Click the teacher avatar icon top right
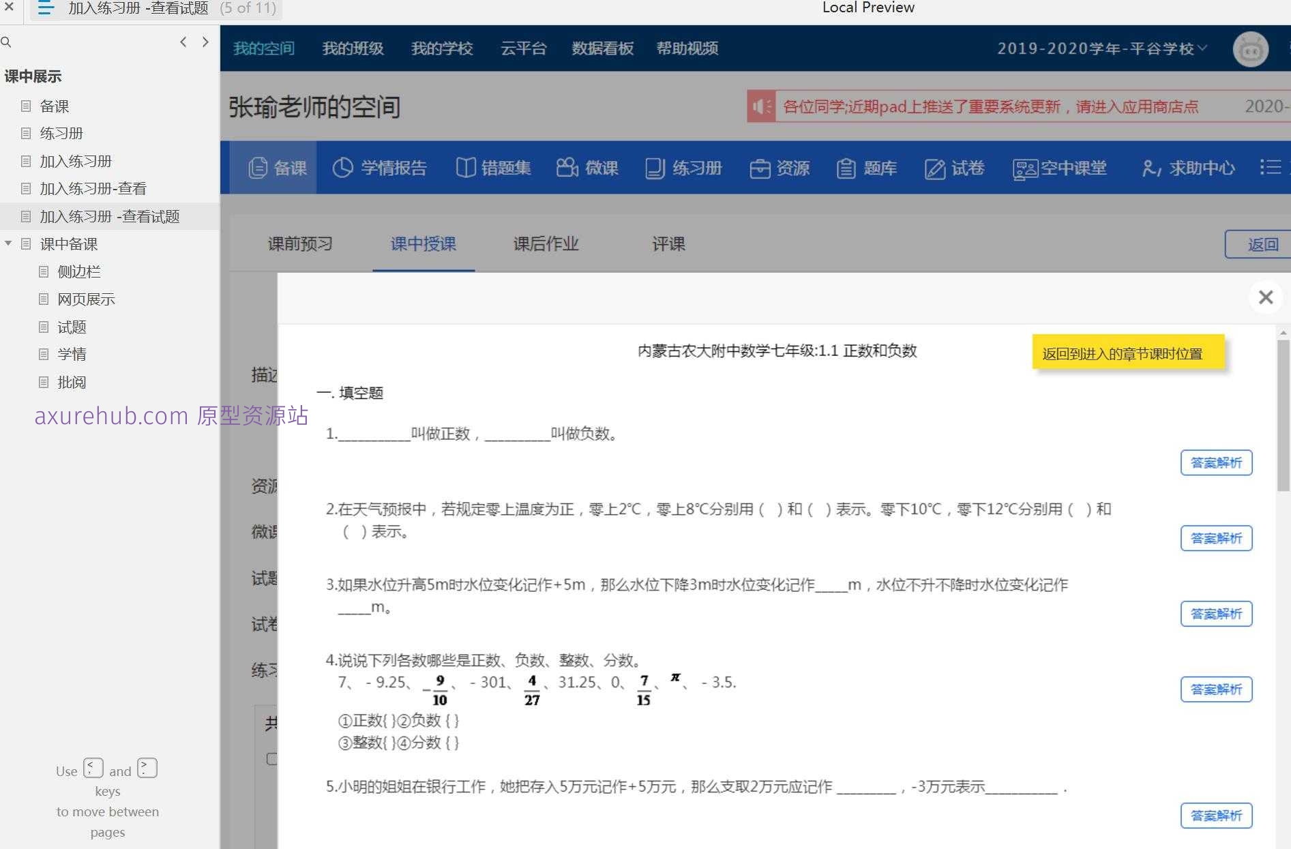This screenshot has height=849, width=1291. pyautogui.click(x=1250, y=48)
